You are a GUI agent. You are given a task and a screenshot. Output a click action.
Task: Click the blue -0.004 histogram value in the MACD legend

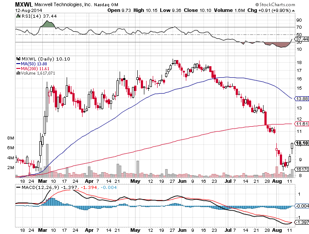point(109,187)
